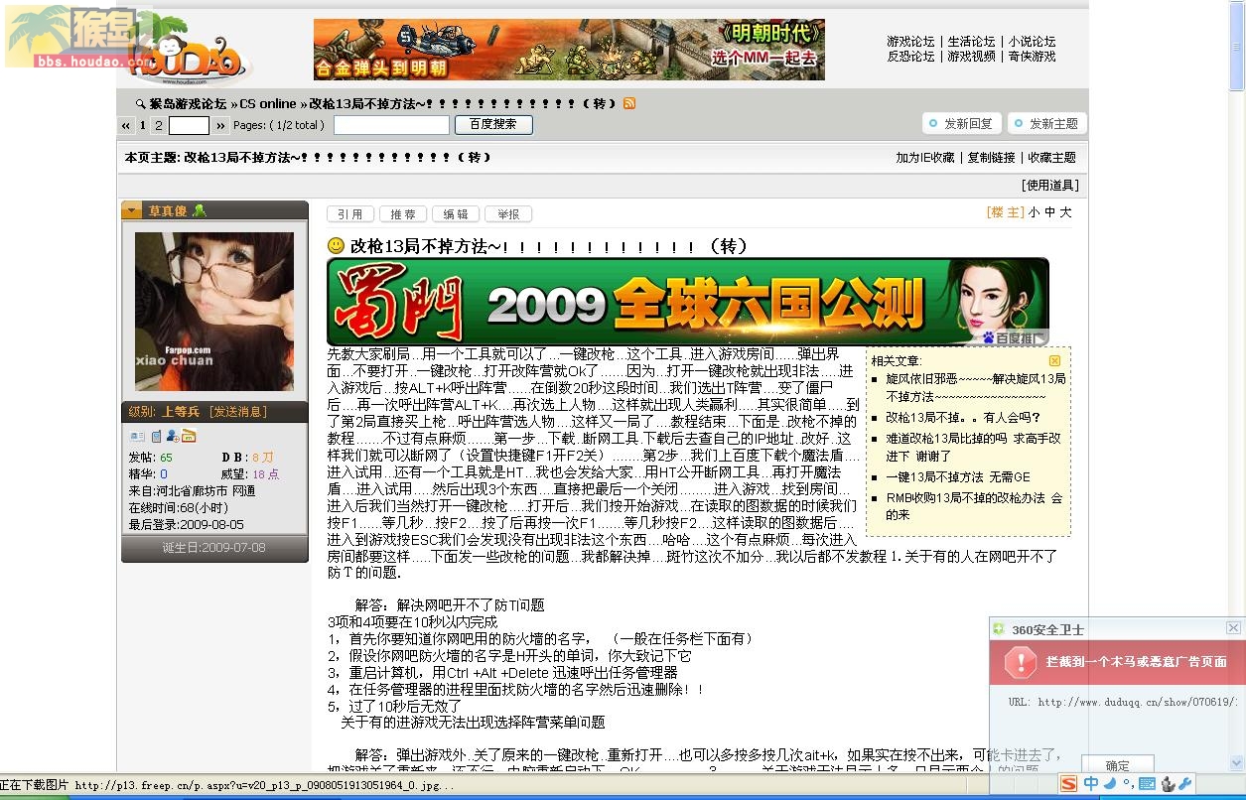Set font size to 小

point(1034,212)
